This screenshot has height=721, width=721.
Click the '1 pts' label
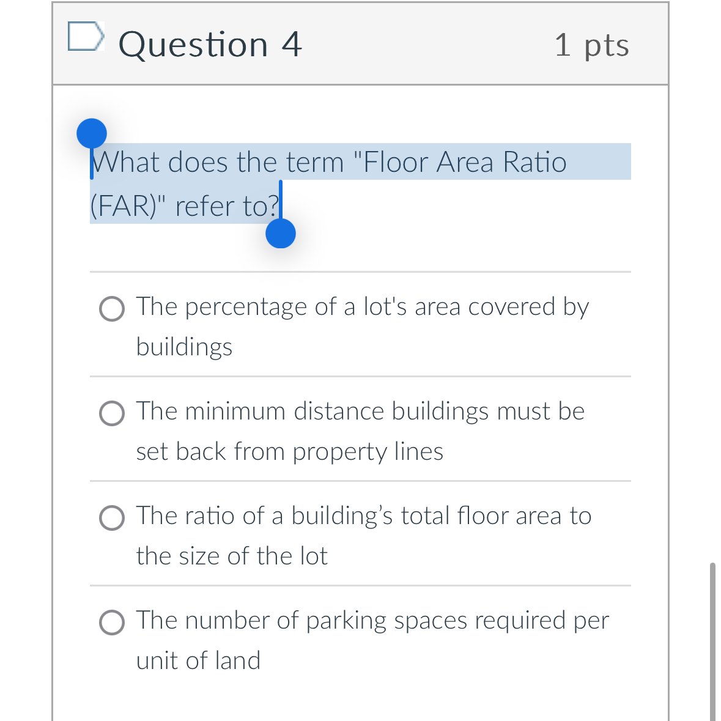point(591,45)
